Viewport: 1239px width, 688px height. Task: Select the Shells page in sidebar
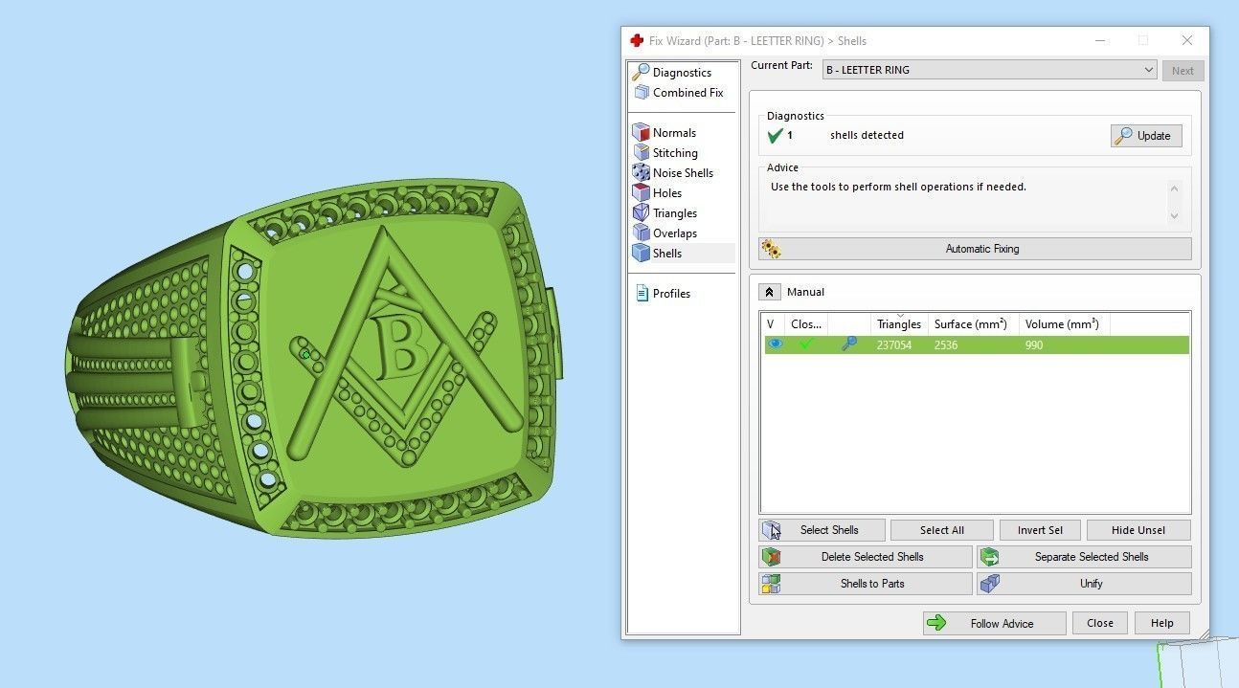coord(667,254)
